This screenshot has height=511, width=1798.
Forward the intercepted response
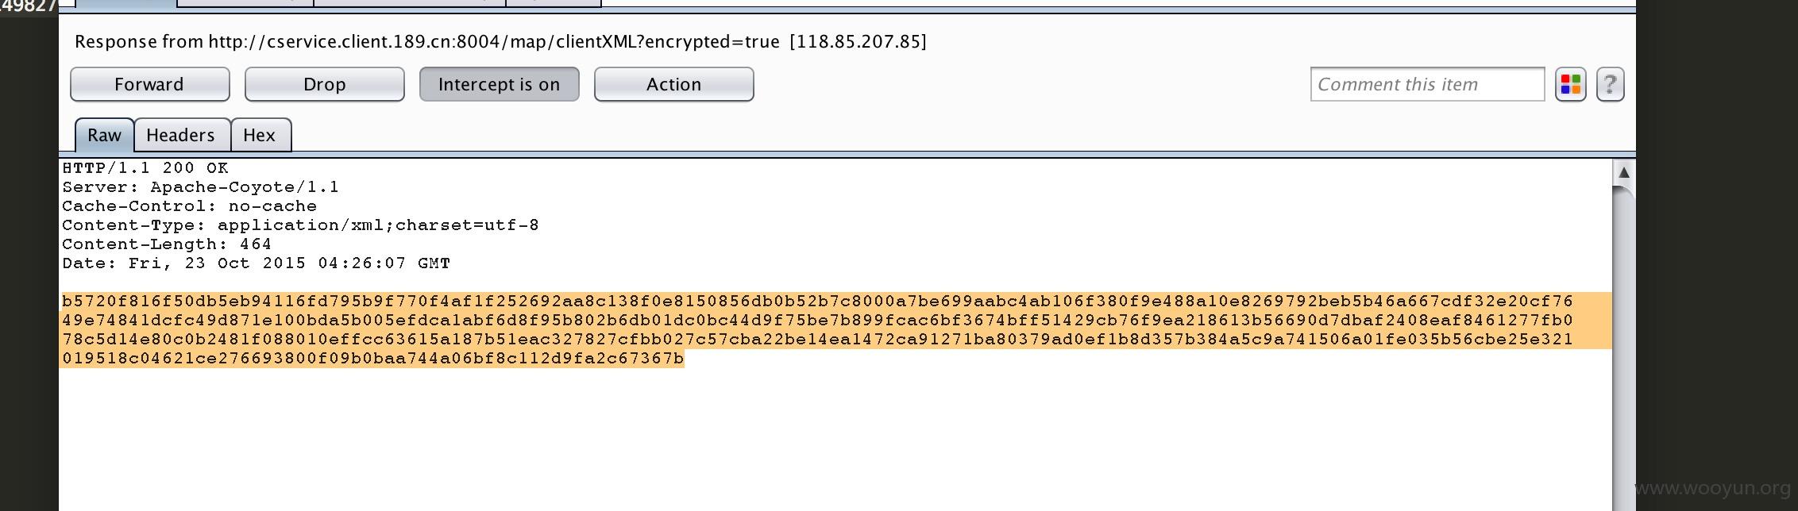point(149,84)
